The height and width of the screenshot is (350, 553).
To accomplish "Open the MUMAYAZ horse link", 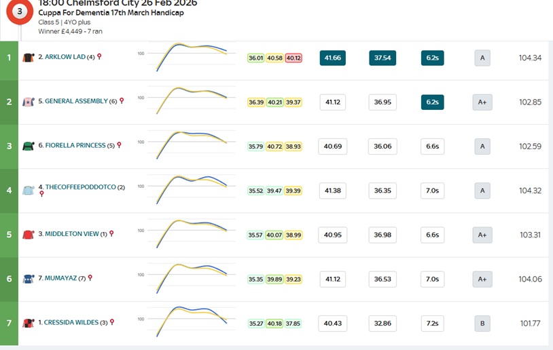I will (62, 278).
